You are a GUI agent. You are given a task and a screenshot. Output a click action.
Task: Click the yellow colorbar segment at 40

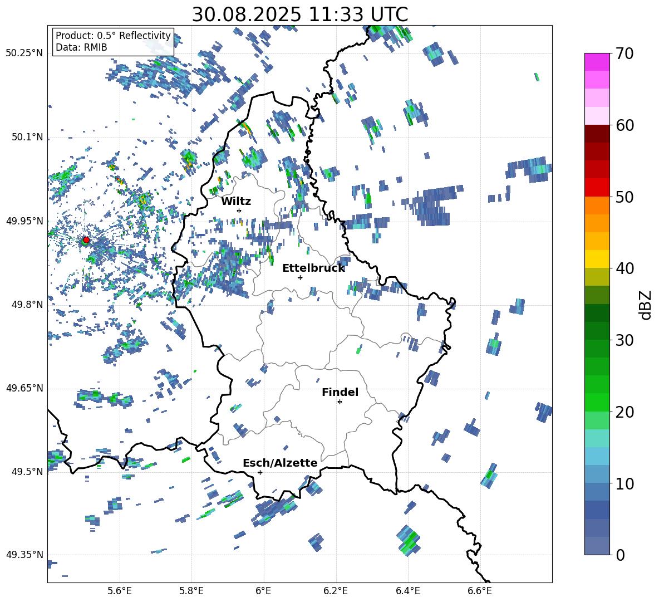click(x=597, y=259)
